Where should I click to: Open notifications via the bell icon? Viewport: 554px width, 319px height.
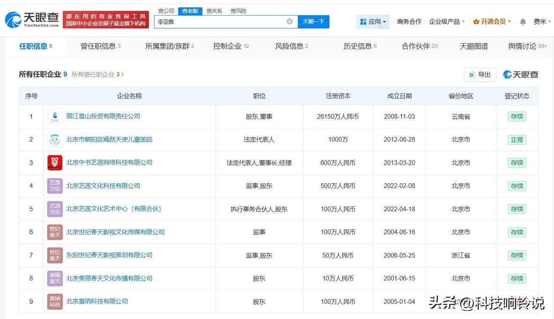click(522, 21)
